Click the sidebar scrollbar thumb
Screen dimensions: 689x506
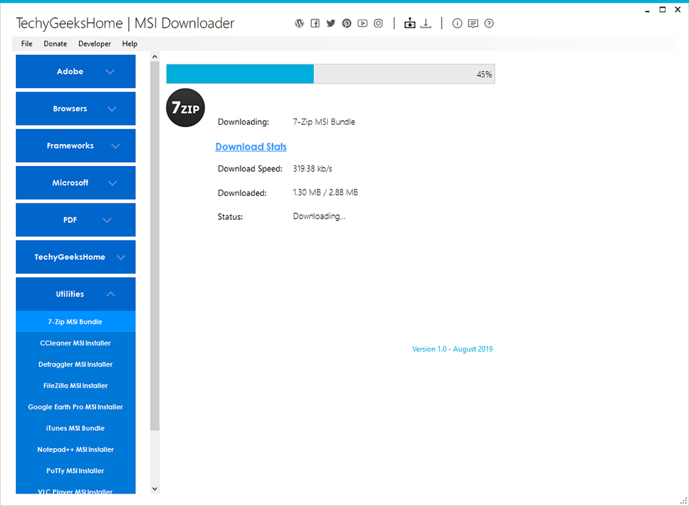click(154, 246)
